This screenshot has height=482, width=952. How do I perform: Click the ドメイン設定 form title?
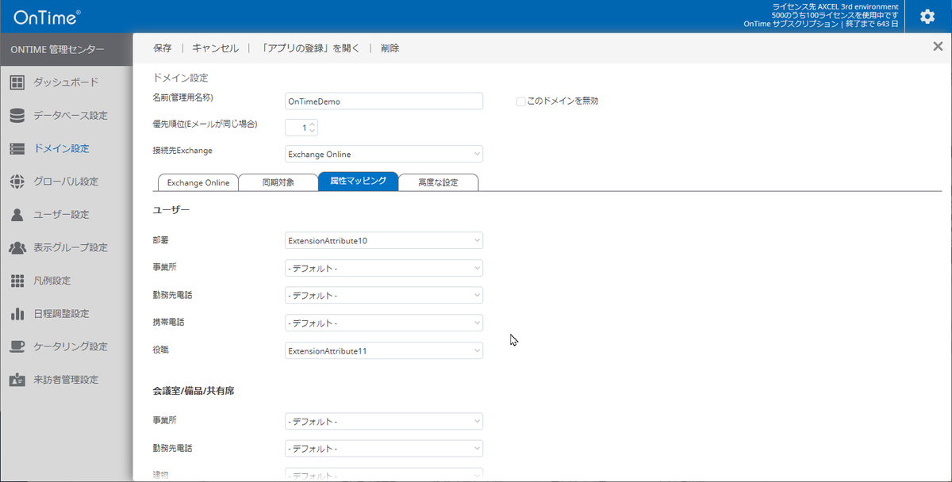coord(180,78)
